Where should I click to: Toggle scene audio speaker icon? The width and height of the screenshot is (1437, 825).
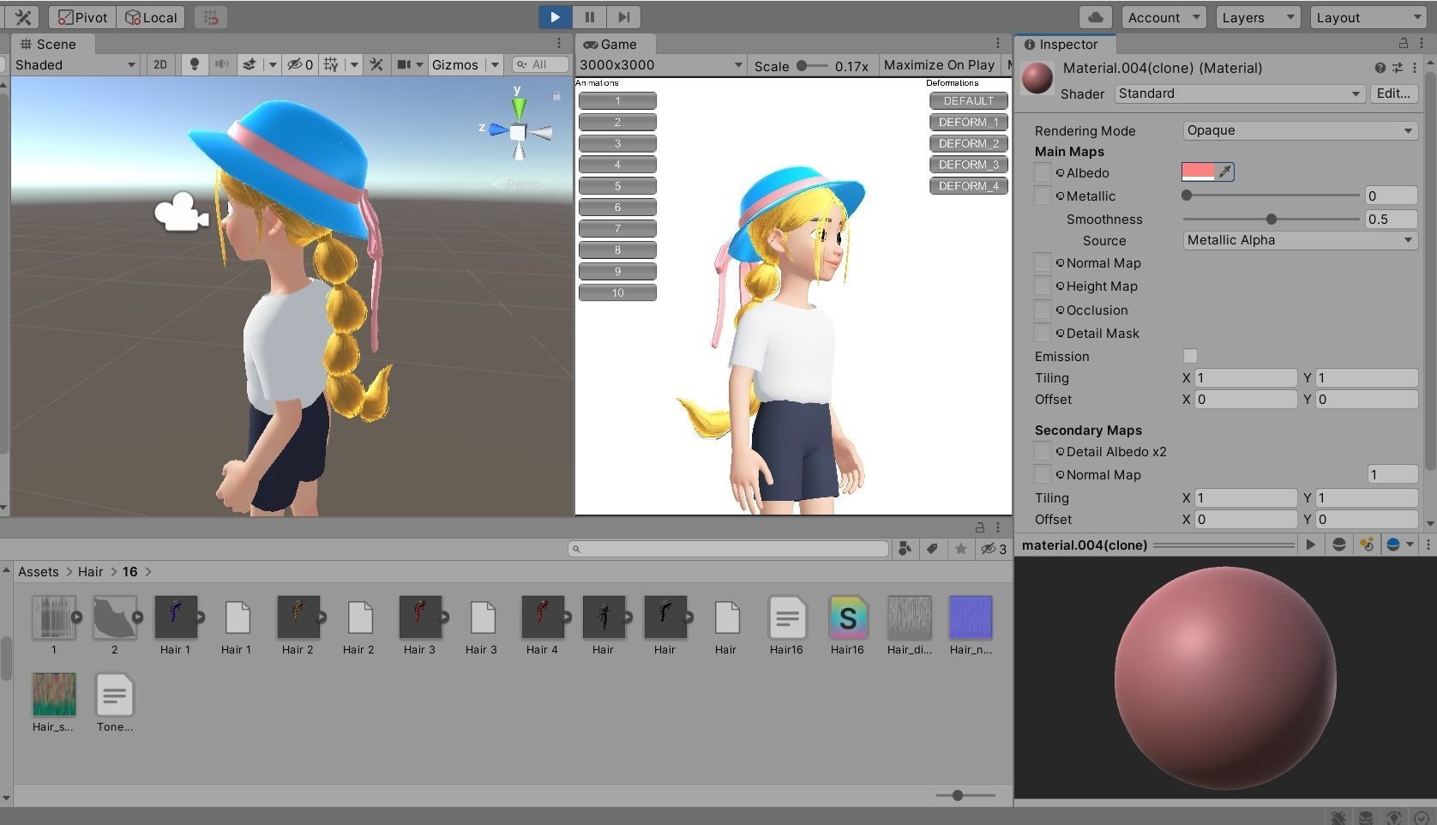click(x=221, y=64)
